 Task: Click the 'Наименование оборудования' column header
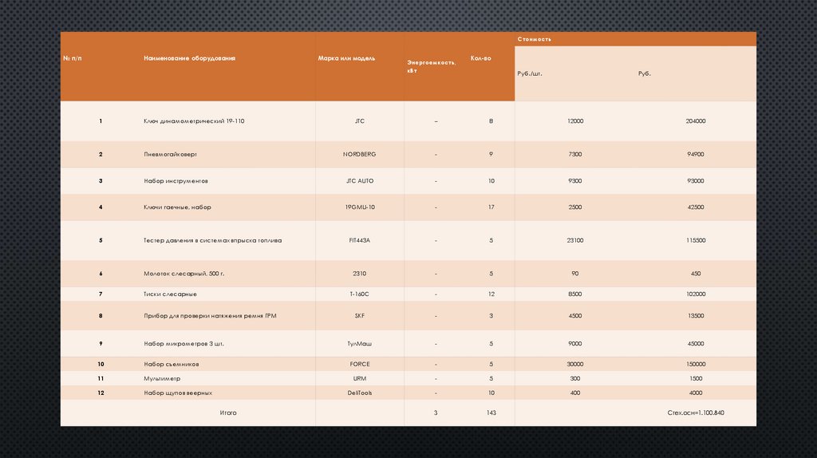click(x=190, y=58)
